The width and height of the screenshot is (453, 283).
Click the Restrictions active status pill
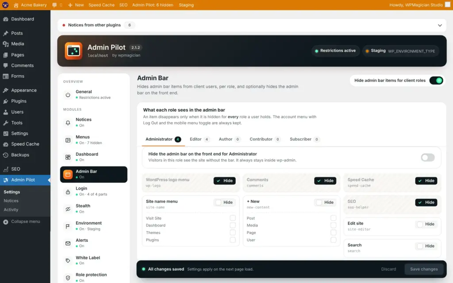(335, 51)
